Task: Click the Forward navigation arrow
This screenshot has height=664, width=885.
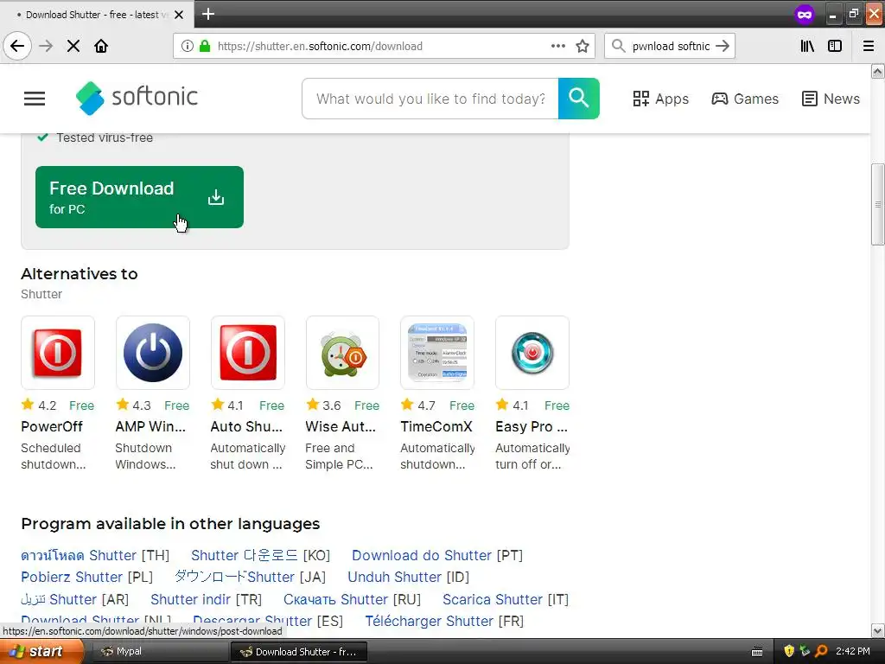Action: (46, 47)
